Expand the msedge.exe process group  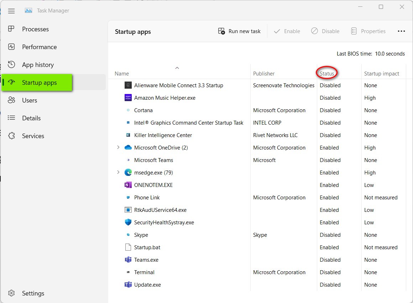pyautogui.click(x=118, y=172)
